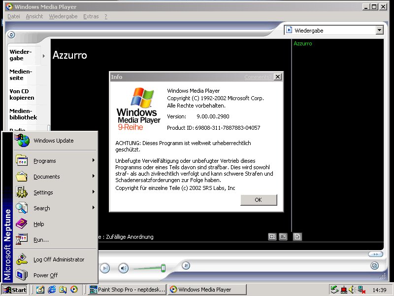Open the Wiedergabe playlist dropdown
Image resolution: width=394 pixels, height=296 pixels.
click(379, 30)
